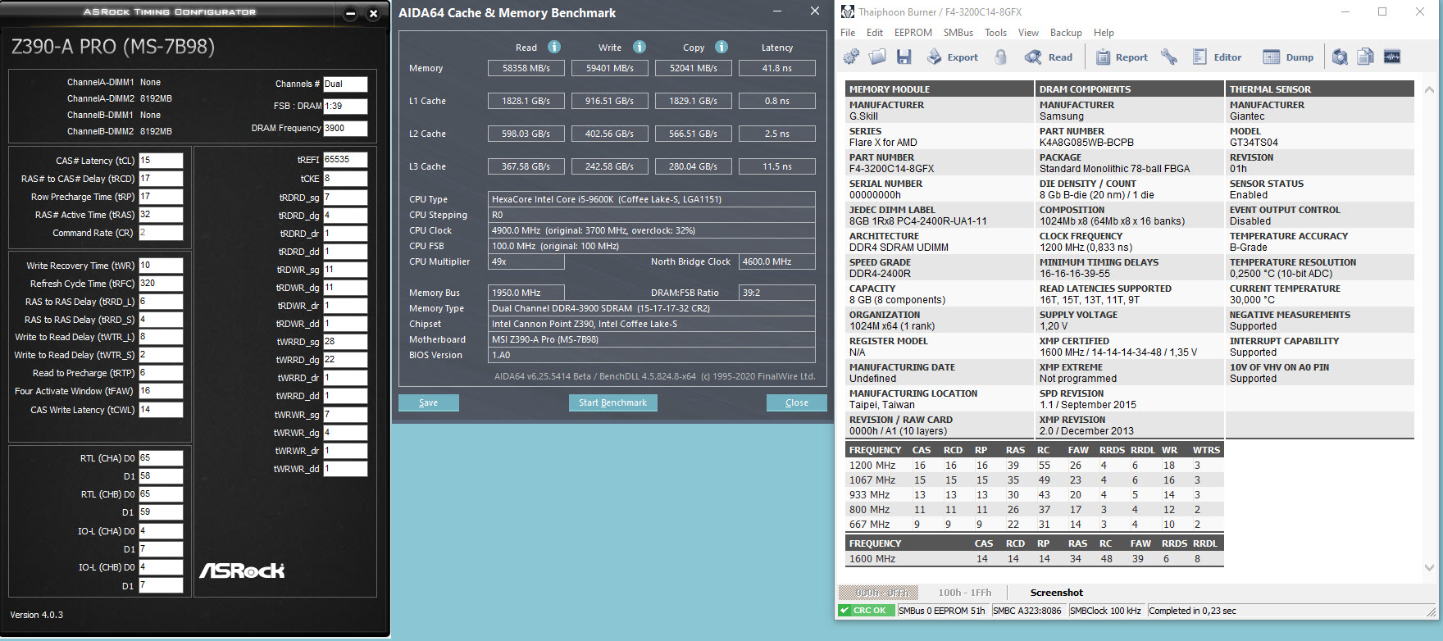Viewport: 1443px width, 641px height.
Task: Click the floppy disk save icon
Action: (x=904, y=57)
